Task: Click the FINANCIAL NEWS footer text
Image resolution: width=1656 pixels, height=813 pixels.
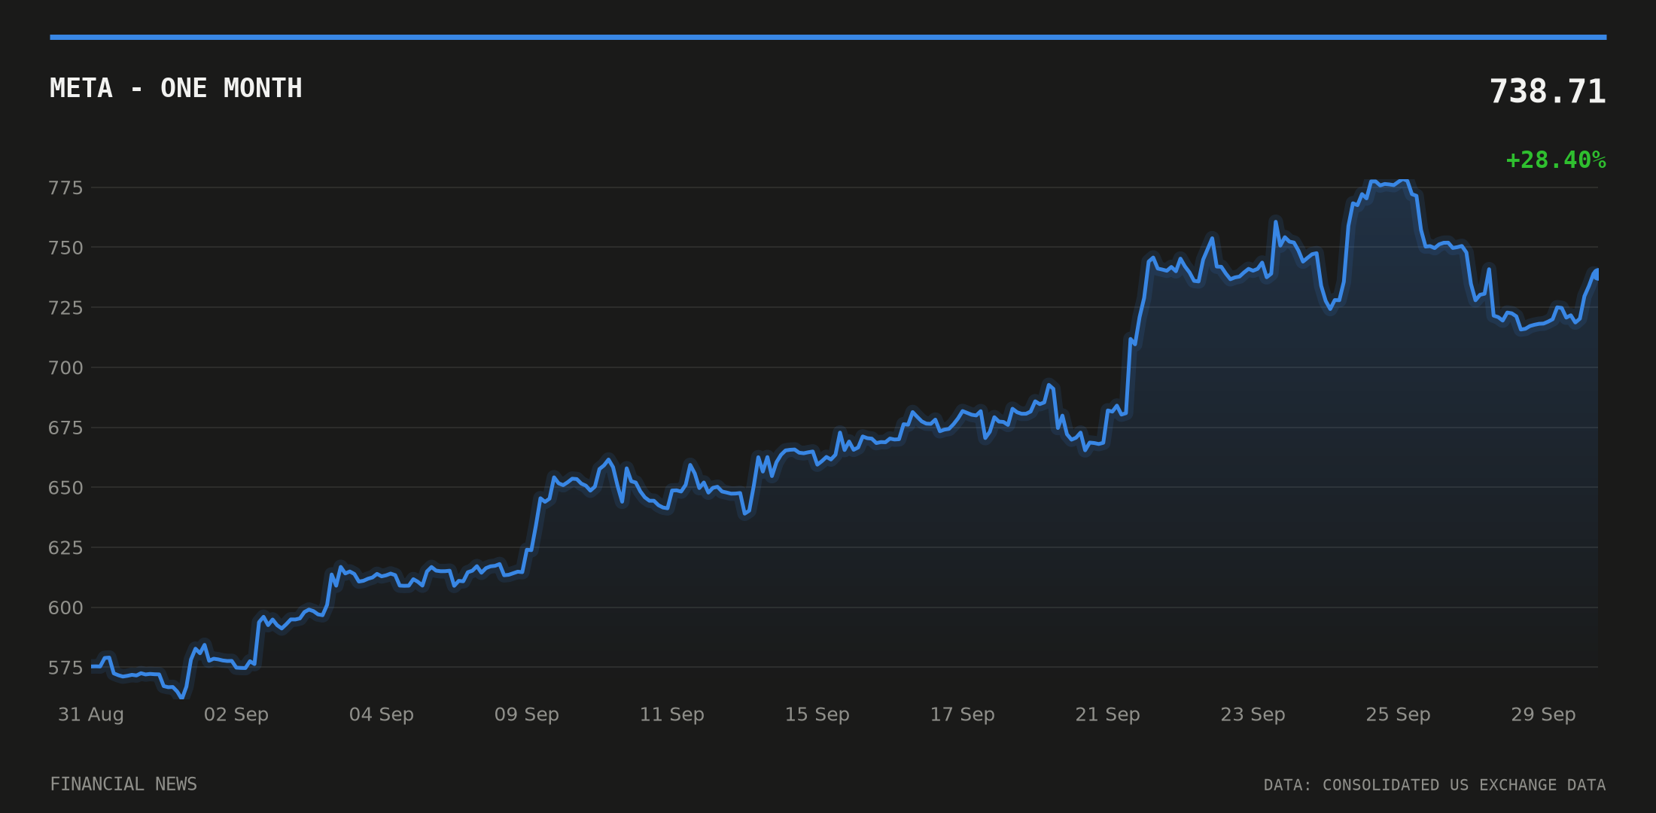Action: click(x=123, y=784)
